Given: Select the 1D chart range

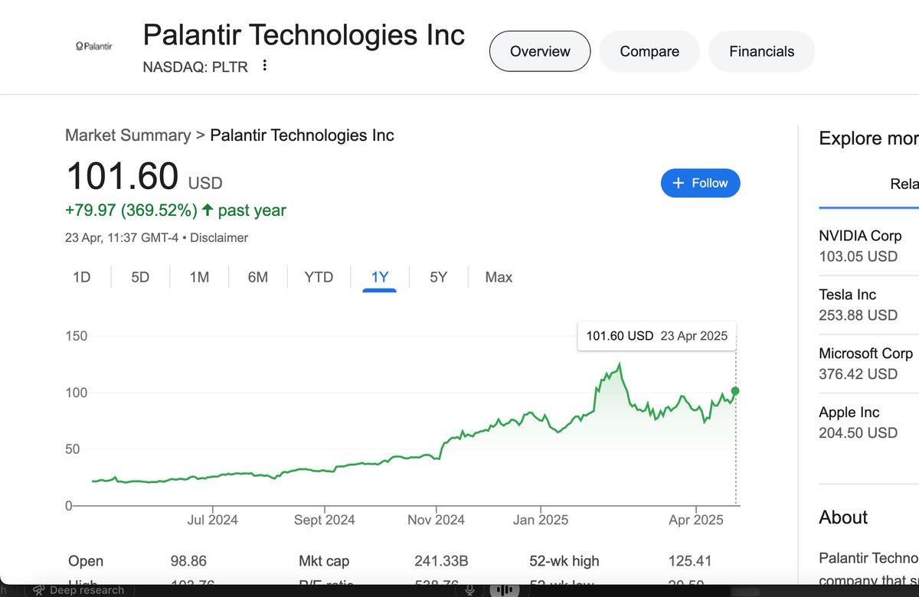Looking at the screenshot, I should [x=81, y=277].
